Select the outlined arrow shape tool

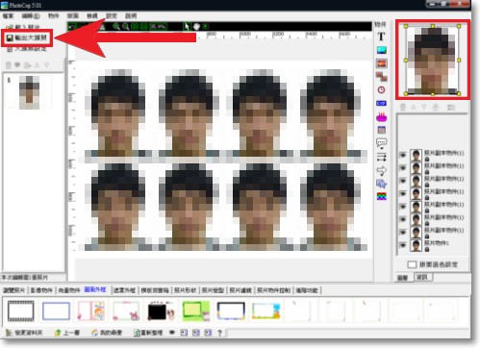[x=381, y=170]
